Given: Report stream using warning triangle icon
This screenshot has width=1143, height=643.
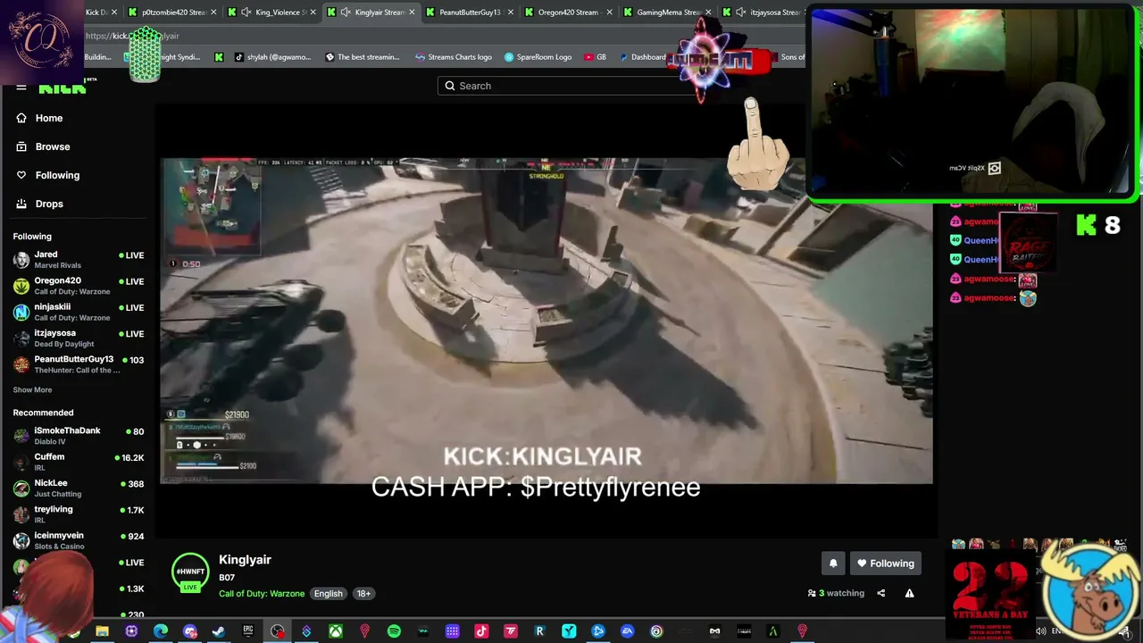Looking at the screenshot, I should pyautogui.click(x=909, y=593).
